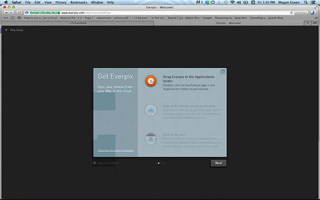Go back with the browser back arrow
Viewport: 320px width, 200px height.
tap(6, 13)
